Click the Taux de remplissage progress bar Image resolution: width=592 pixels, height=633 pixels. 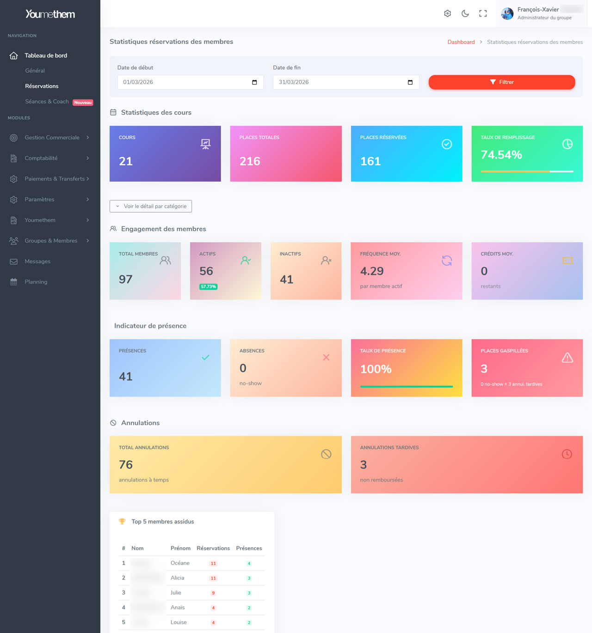point(527,171)
